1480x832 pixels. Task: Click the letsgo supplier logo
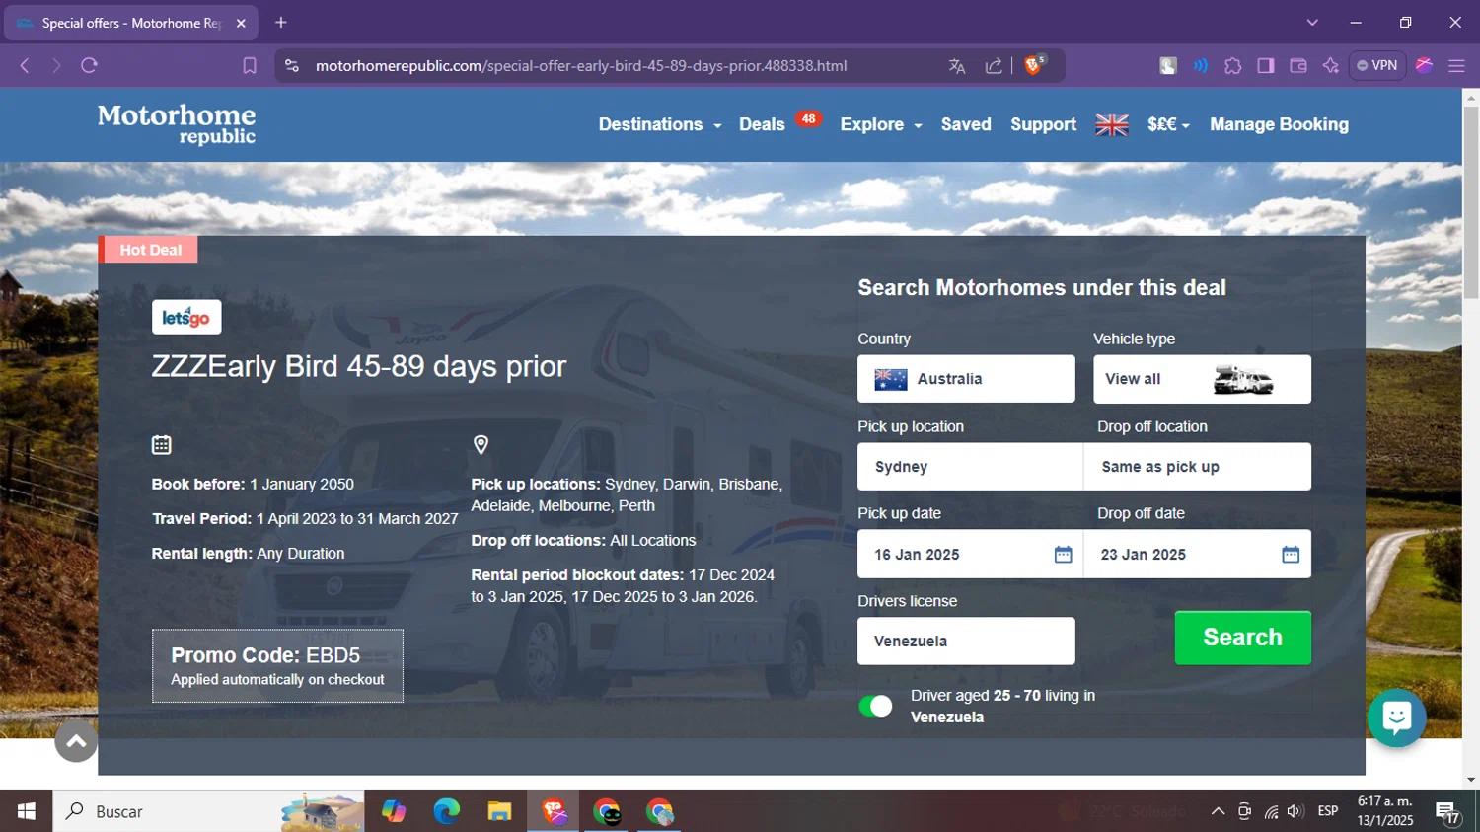pyautogui.click(x=186, y=318)
